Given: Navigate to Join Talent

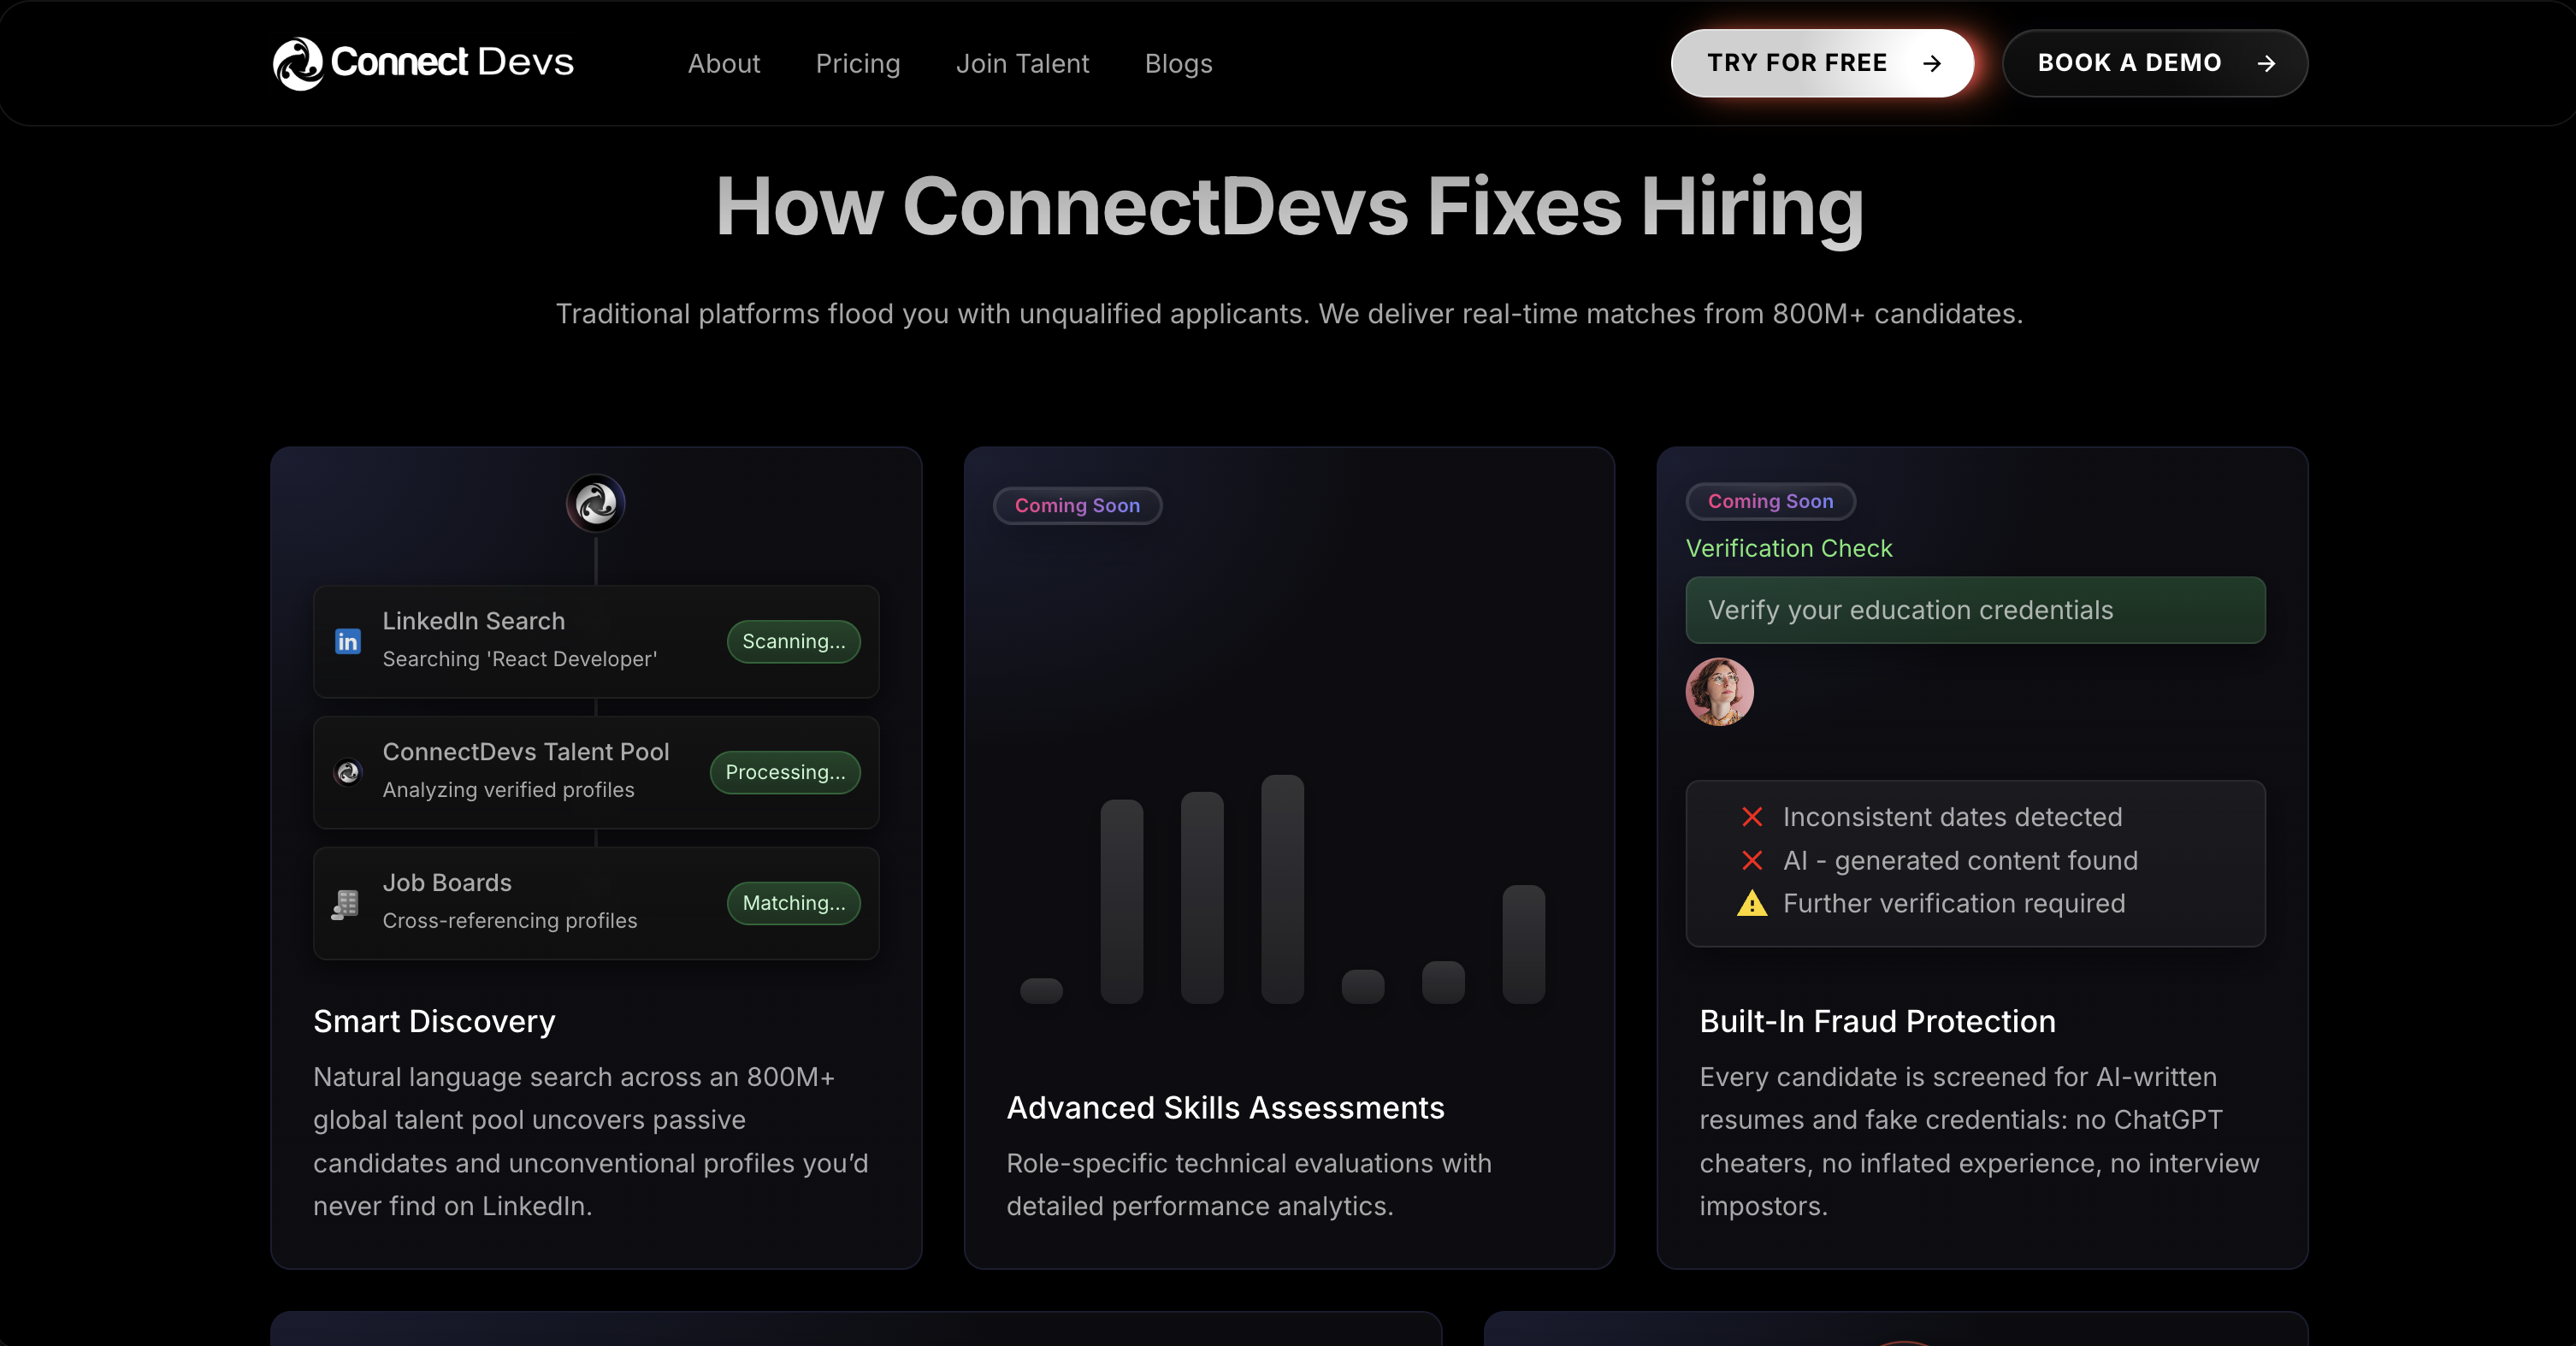Looking at the screenshot, I should [1023, 62].
